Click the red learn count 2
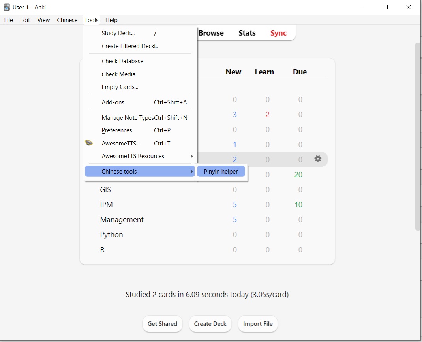The height and width of the screenshot is (342, 422). [x=267, y=115]
